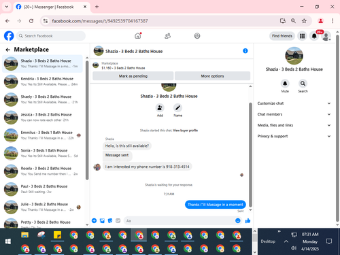Open Windows notification center icon
Viewport: 340px width, 255px height.
tap(329, 241)
